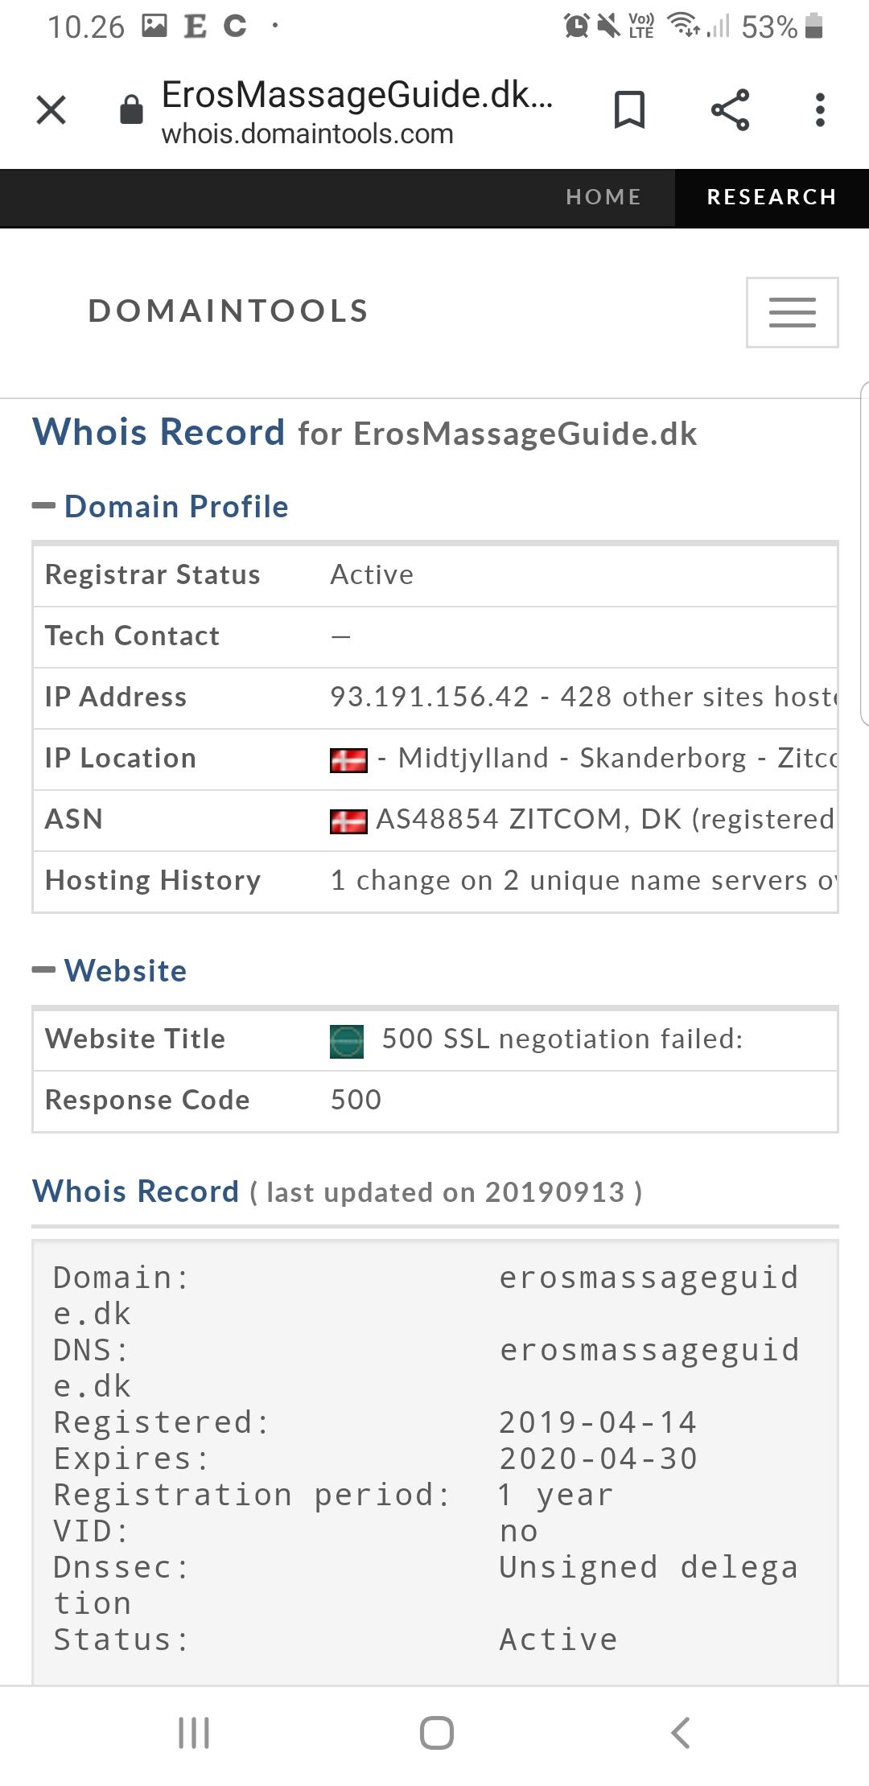
Task: Open the DOMAINTOOLS logo link
Action: click(229, 311)
